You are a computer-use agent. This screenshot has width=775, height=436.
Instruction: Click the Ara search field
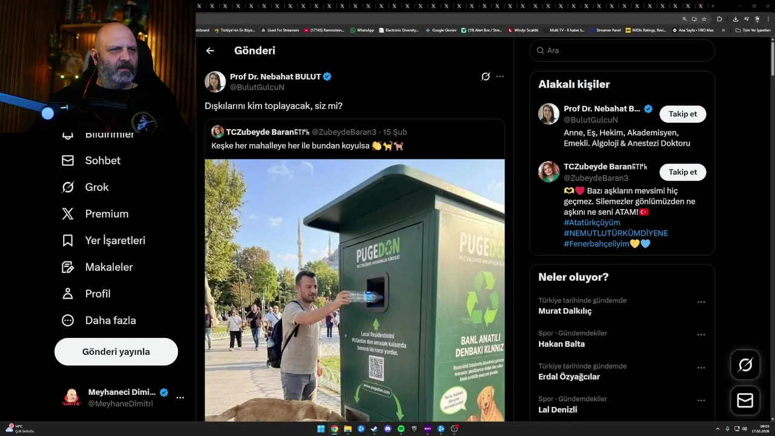click(x=622, y=50)
